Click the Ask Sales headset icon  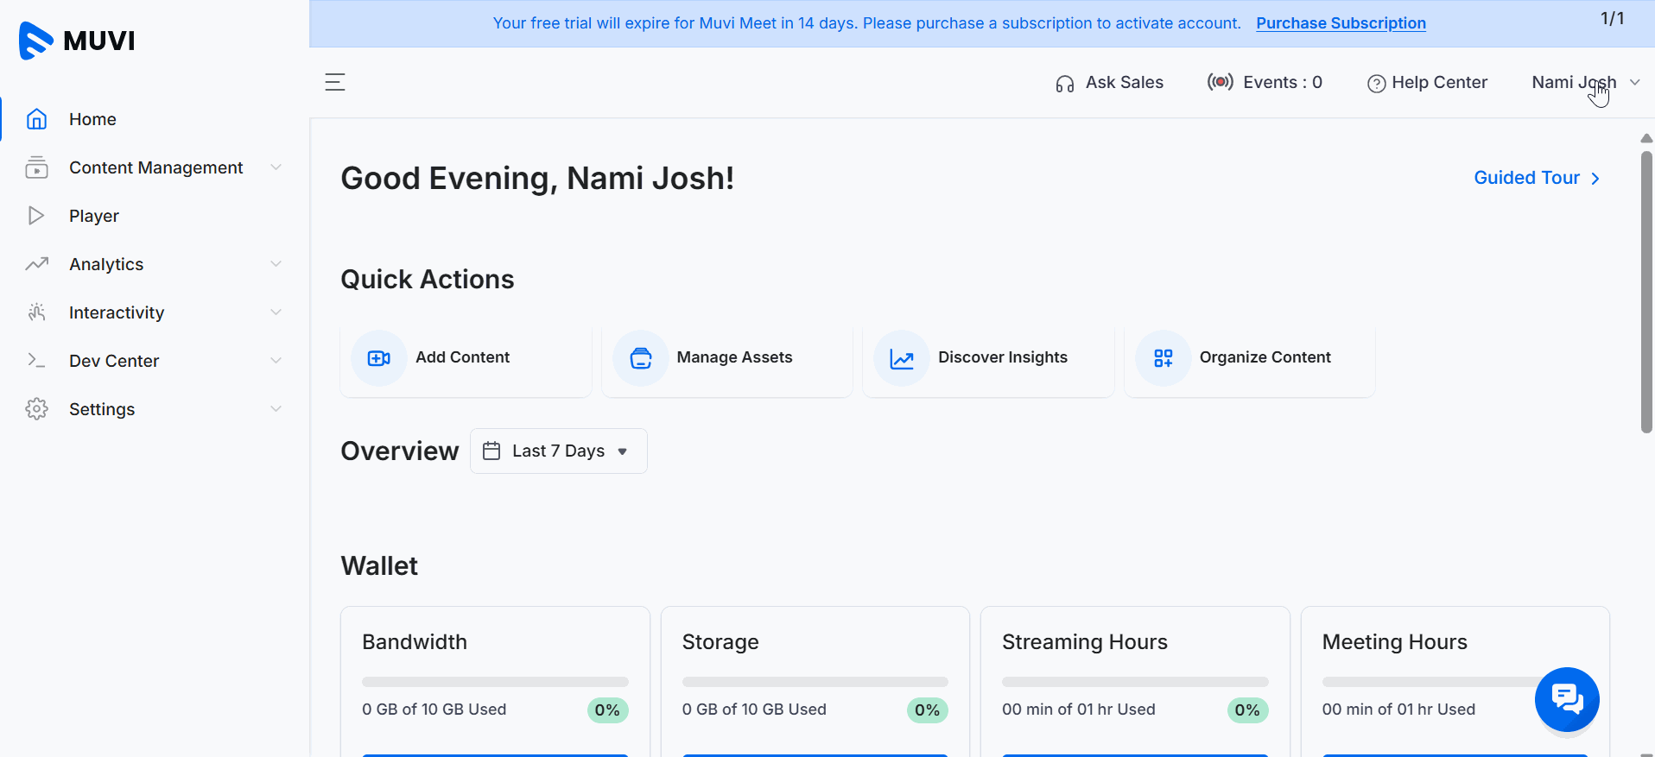click(1064, 84)
